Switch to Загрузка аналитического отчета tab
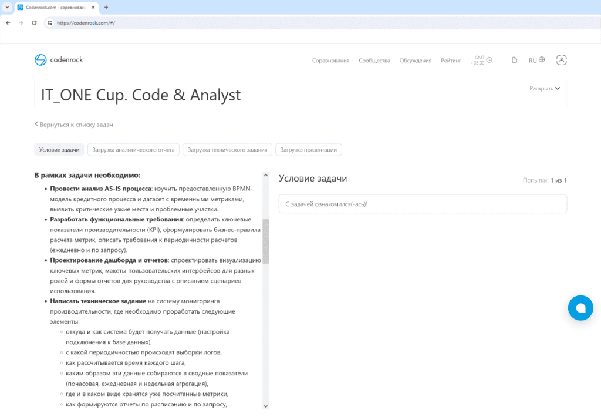 tap(133, 150)
